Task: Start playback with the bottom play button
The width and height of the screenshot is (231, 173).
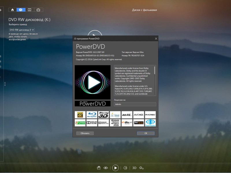Action: 115,168
